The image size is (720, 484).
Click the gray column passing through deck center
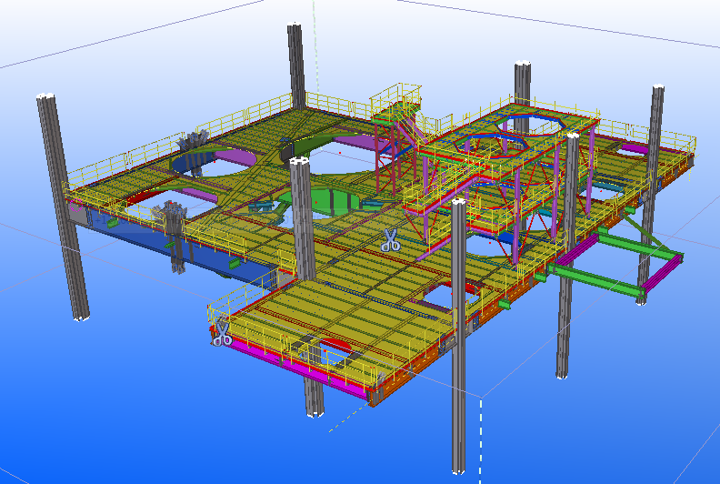[303, 218]
